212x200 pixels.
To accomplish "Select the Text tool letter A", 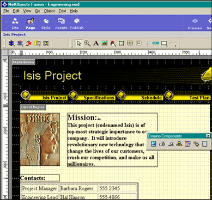I will (x=96, y=43).
